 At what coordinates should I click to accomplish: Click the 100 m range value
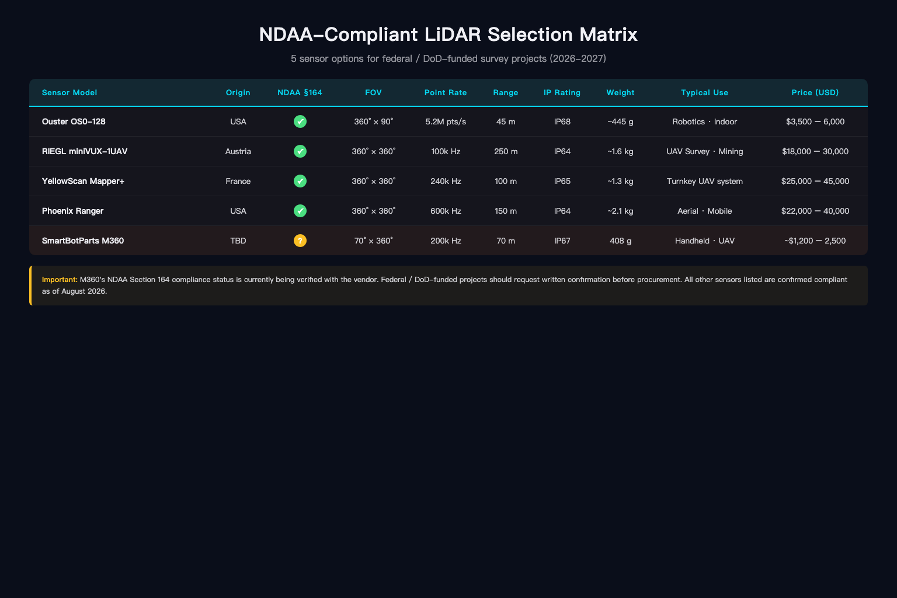tap(506, 181)
